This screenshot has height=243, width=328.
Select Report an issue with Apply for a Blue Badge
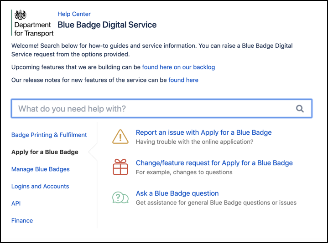tap(203, 132)
